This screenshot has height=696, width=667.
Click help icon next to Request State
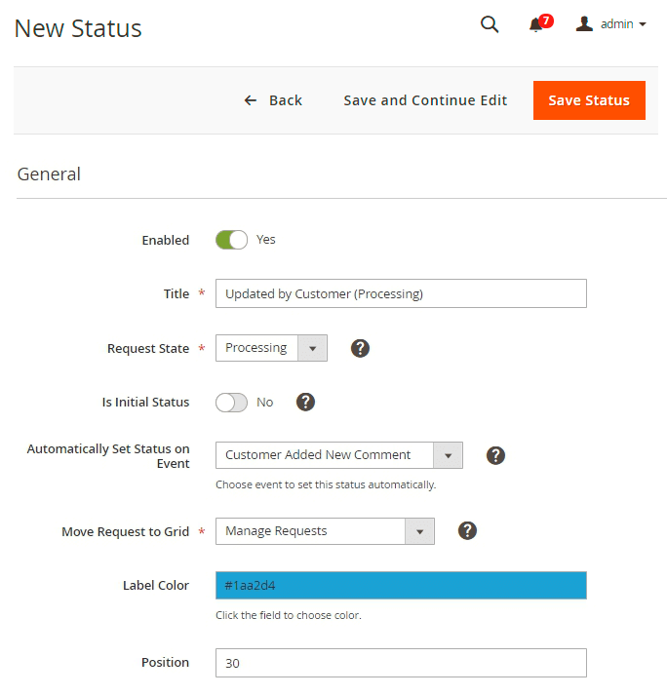tap(360, 348)
